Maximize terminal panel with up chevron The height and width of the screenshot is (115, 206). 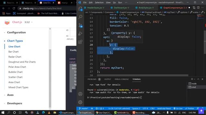[x=198, y=79]
